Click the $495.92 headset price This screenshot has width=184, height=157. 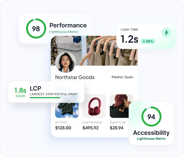(x=90, y=128)
